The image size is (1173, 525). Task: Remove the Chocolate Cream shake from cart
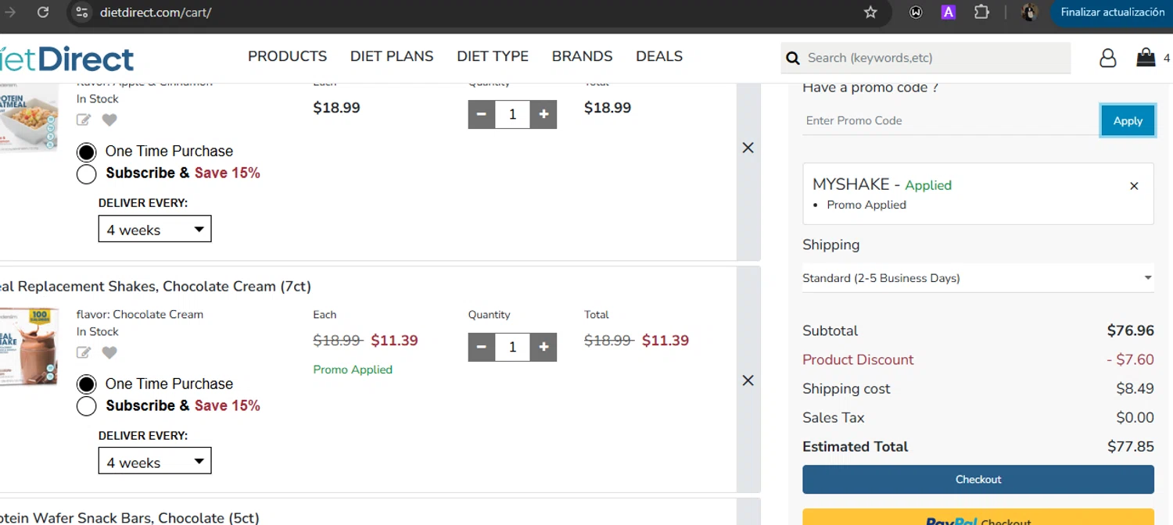pos(748,380)
